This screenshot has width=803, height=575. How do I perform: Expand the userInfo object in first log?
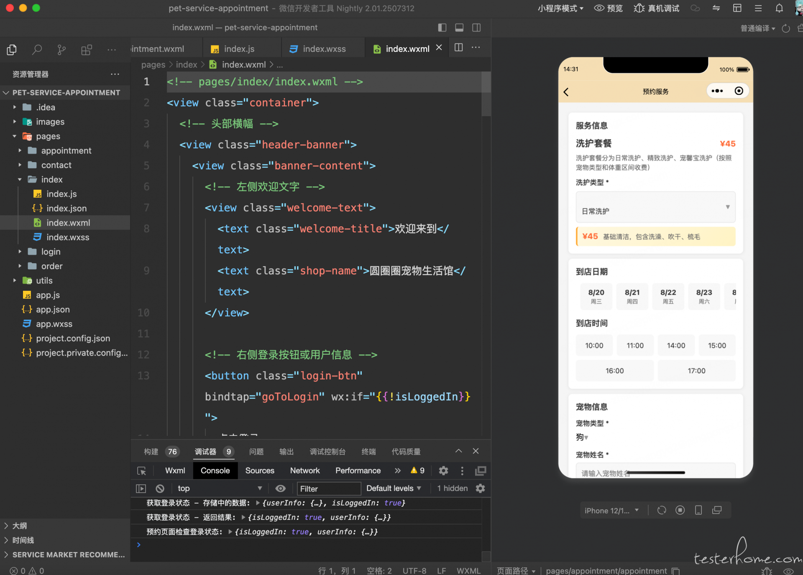pyautogui.click(x=258, y=503)
